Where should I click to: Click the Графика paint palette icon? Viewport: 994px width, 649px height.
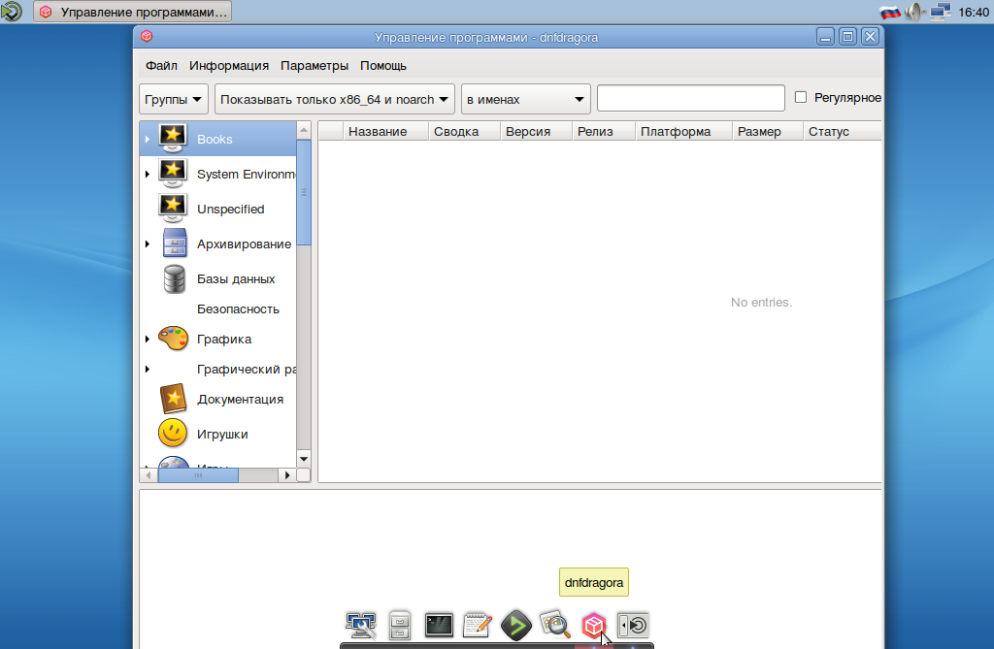pos(173,339)
